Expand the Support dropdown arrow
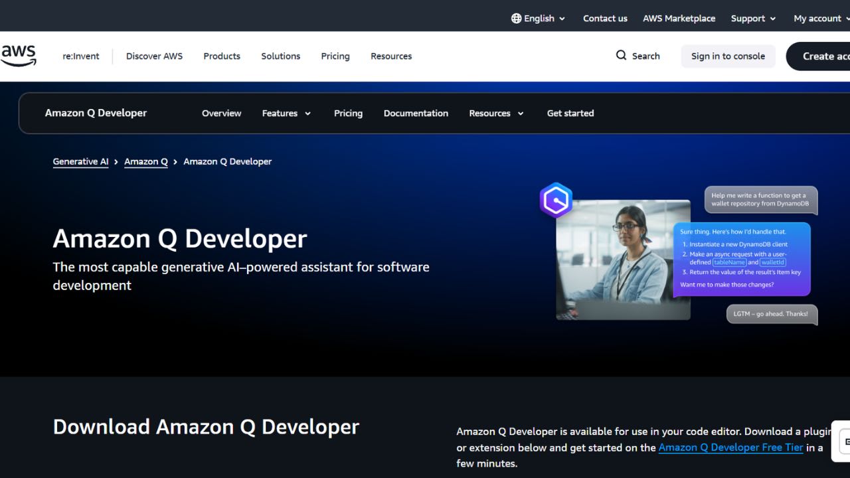Screen dimensions: 850x478 [x=772, y=19]
